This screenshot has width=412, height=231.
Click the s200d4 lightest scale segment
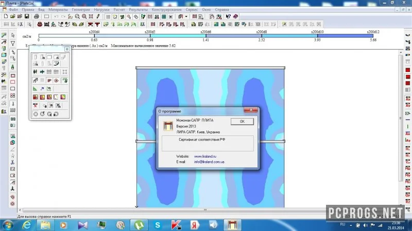click(x=66, y=36)
